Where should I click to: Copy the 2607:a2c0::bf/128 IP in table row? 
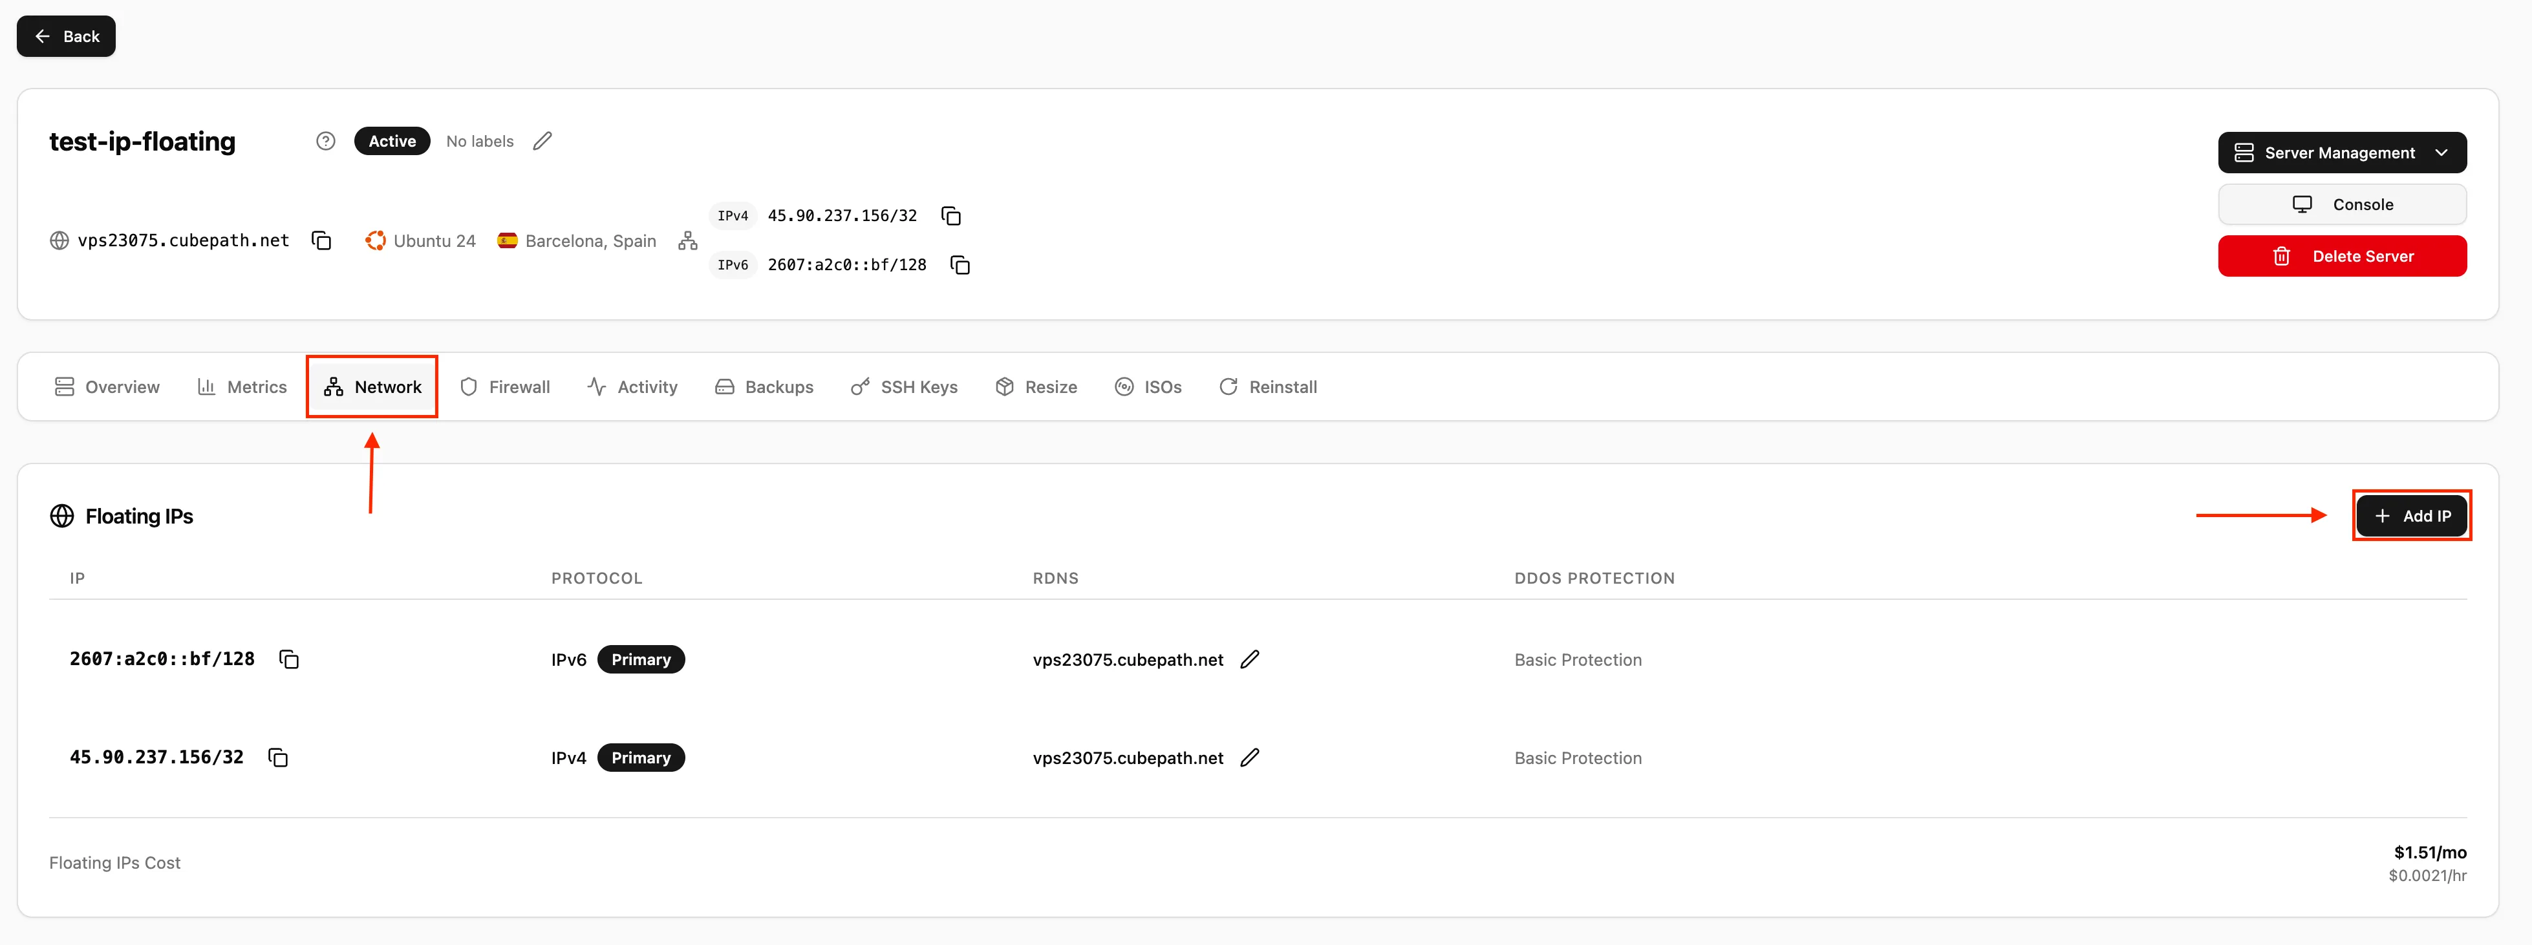[289, 659]
